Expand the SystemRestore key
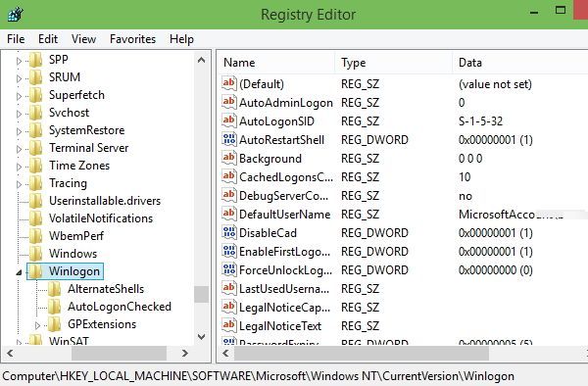This screenshot has width=588, height=386. point(19,131)
